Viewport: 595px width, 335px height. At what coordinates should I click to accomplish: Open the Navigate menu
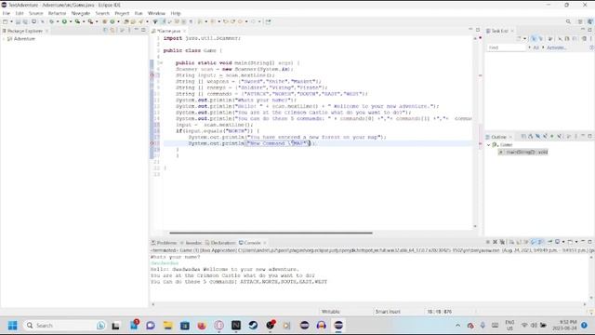tap(81, 13)
